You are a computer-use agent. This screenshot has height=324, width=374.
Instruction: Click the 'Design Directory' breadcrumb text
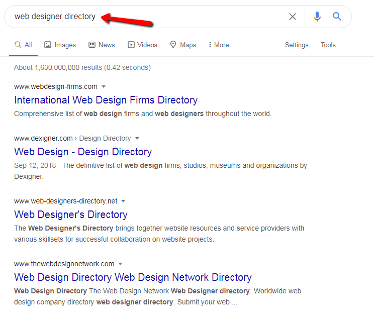click(105, 138)
